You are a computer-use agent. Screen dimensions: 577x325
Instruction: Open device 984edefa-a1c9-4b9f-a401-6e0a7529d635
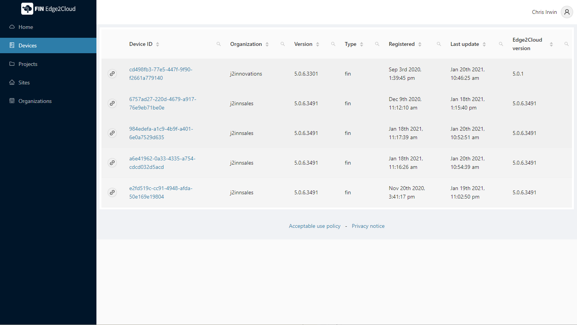(161, 133)
